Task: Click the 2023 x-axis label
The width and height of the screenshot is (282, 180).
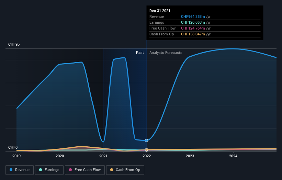Action: tap(190, 156)
